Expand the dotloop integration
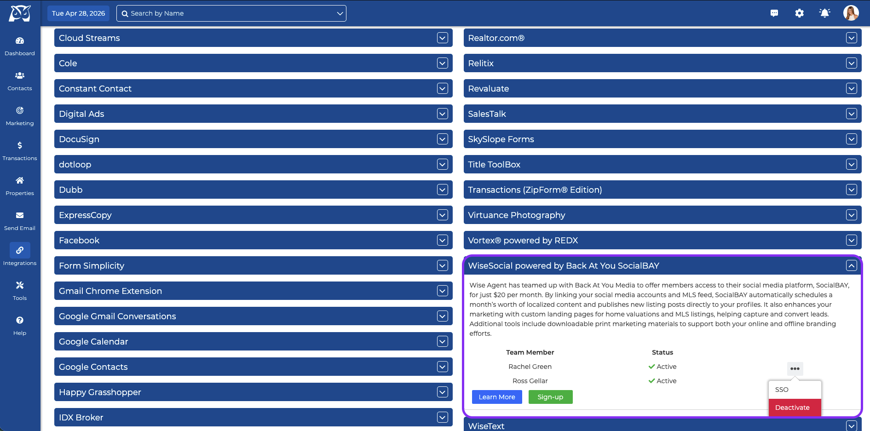Image resolution: width=870 pixels, height=431 pixels. 443,164
